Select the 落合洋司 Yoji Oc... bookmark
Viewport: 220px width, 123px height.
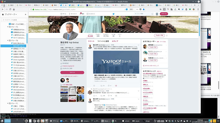tap(13, 46)
